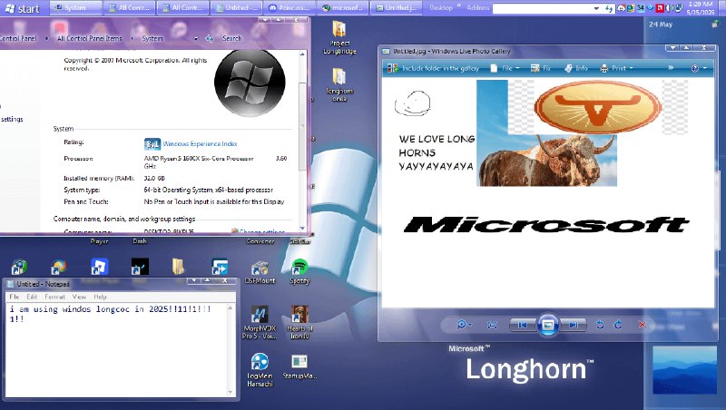Click the System window scrollbar down arrow
726x410 pixels.
click(302, 229)
